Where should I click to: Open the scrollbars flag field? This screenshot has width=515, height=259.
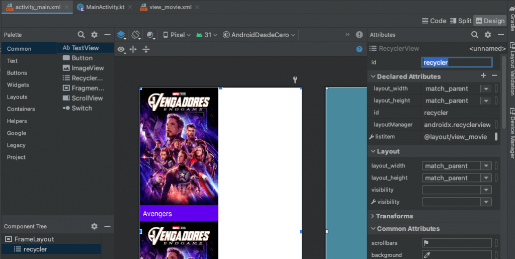coord(457,243)
